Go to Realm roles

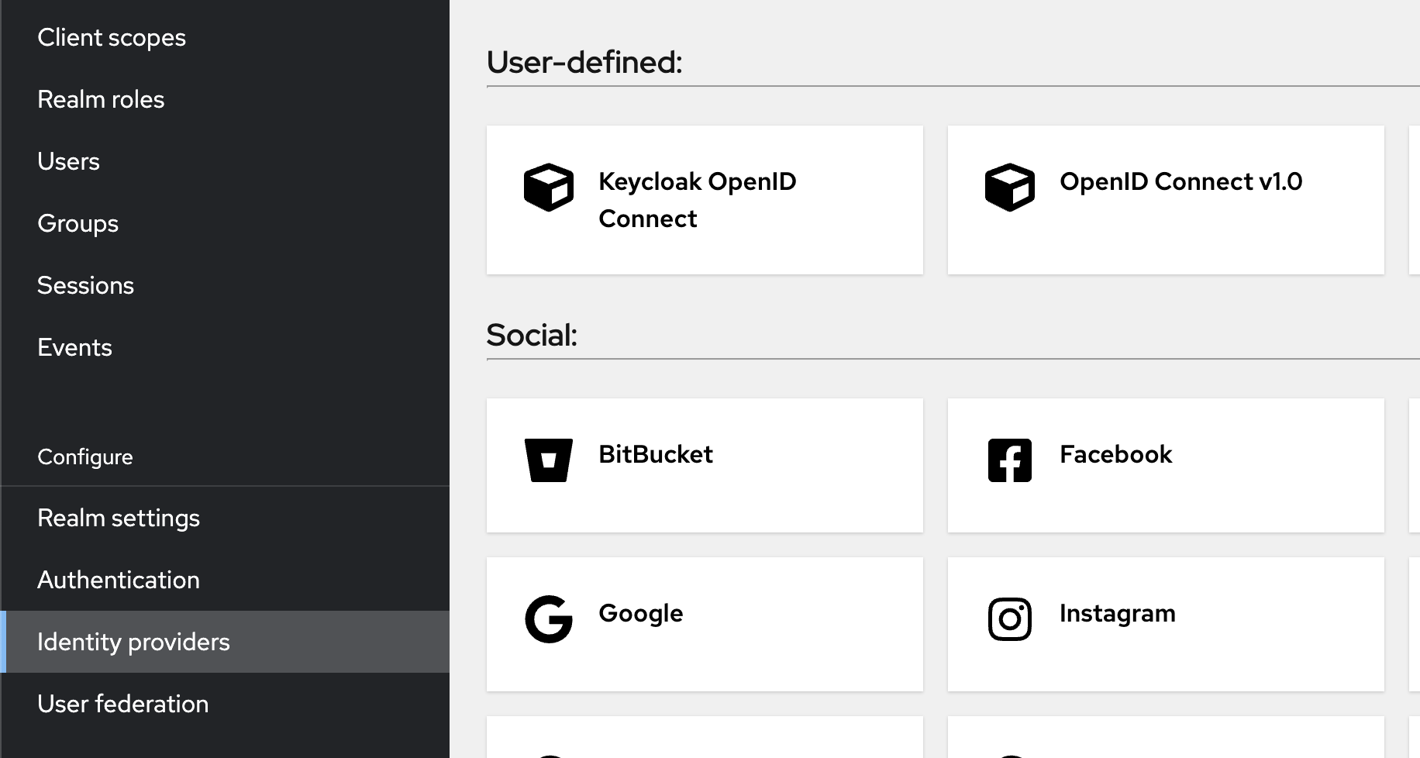(x=225, y=99)
